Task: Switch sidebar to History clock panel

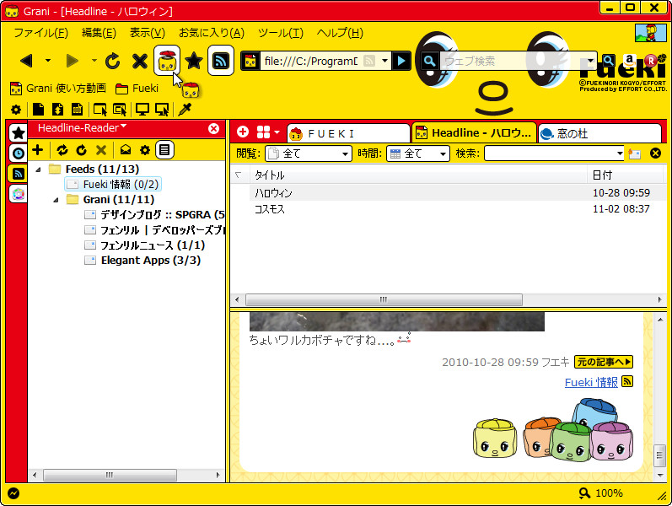Action: (x=18, y=153)
